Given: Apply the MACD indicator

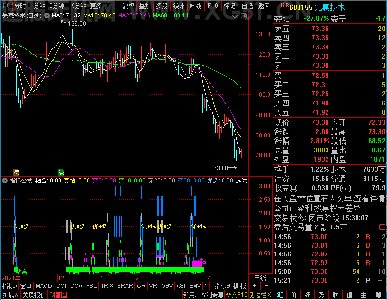Looking at the screenshot, I should pos(44,286).
